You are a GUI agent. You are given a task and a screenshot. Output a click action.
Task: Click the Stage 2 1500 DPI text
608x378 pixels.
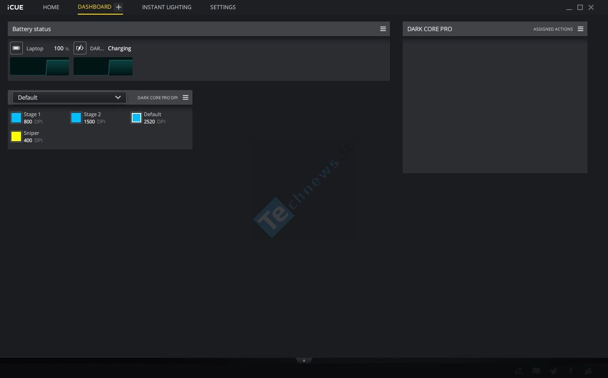(x=95, y=118)
